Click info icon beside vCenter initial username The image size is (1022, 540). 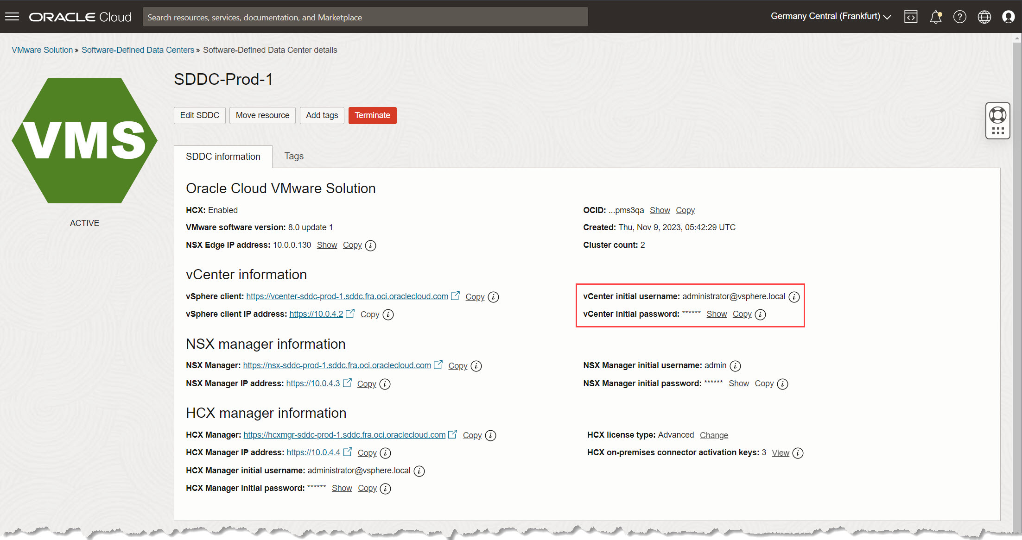point(794,297)
